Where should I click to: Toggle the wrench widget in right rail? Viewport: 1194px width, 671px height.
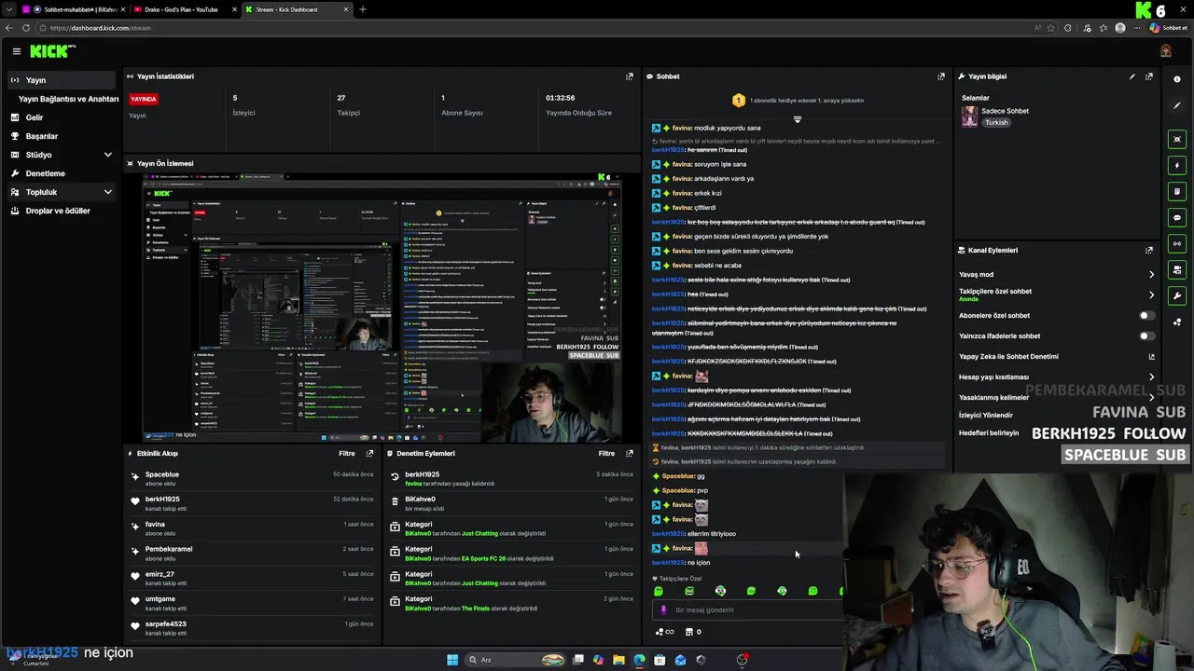pos(1177,295)
